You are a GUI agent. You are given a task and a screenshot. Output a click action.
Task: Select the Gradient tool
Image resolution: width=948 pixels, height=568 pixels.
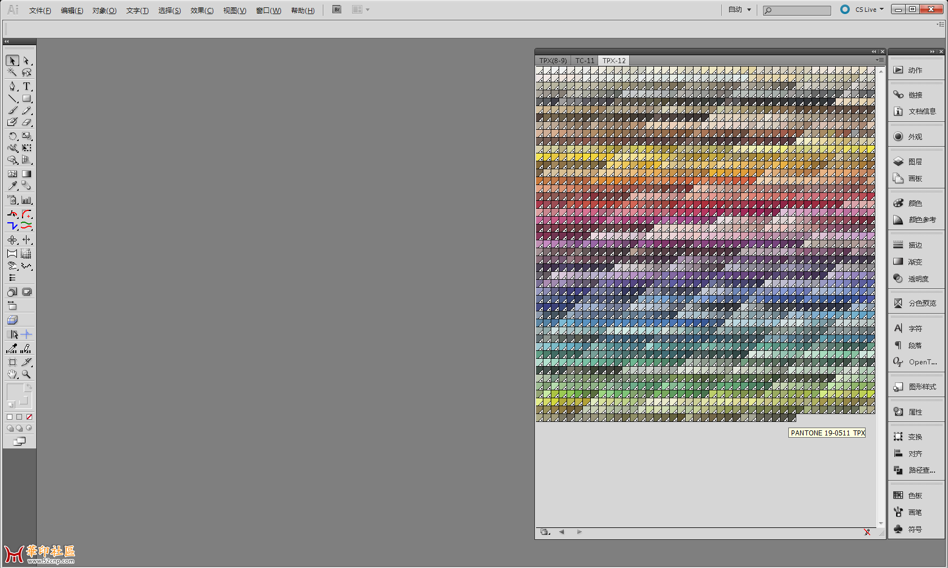point(27,174)
